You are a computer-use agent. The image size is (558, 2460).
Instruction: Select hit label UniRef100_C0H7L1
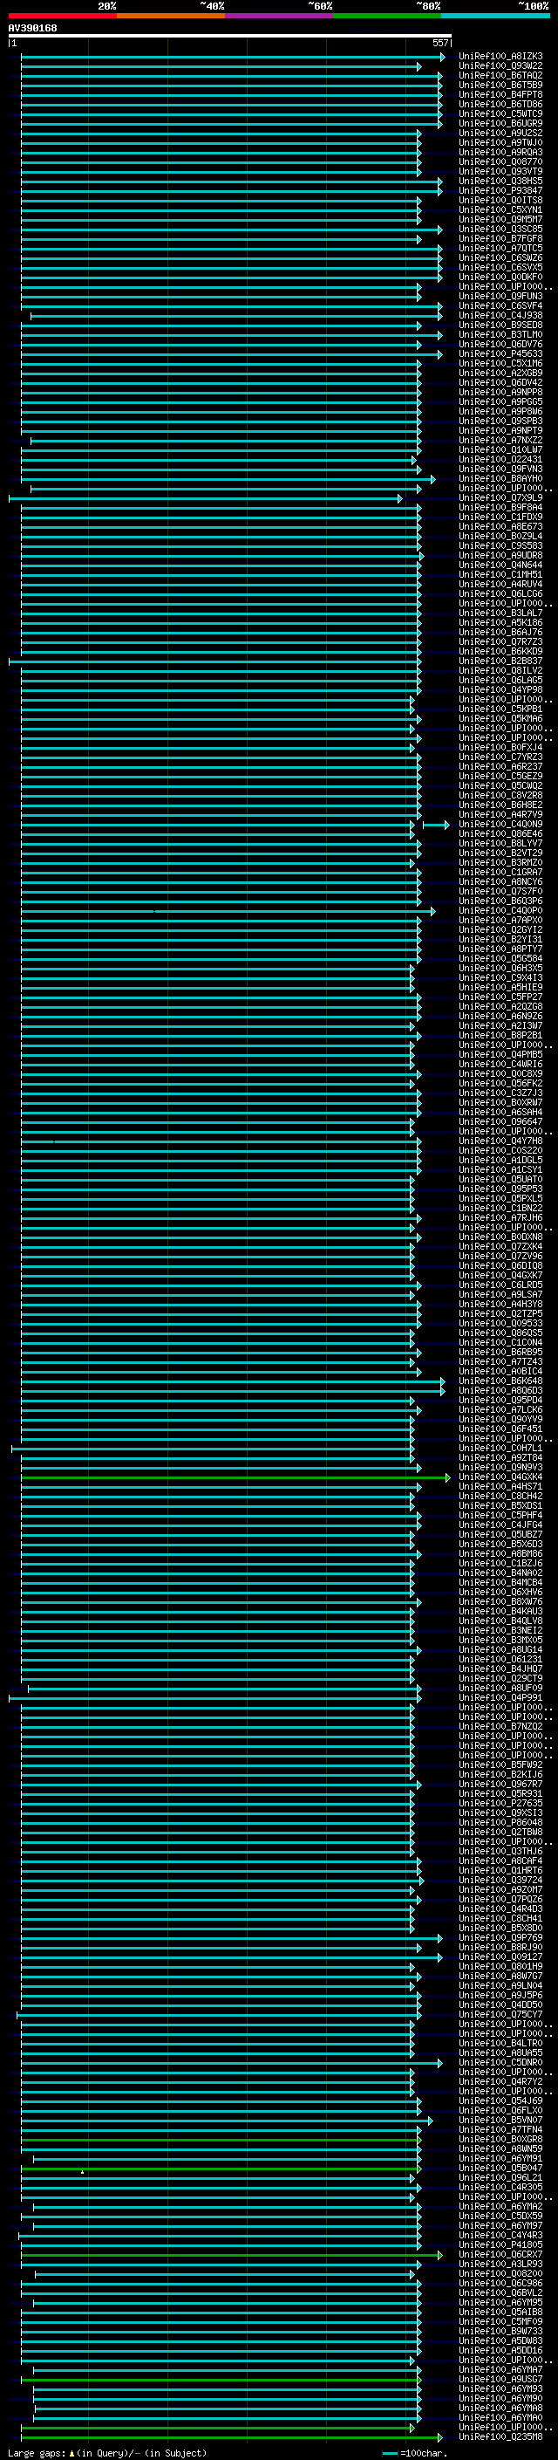[500, 1449]
